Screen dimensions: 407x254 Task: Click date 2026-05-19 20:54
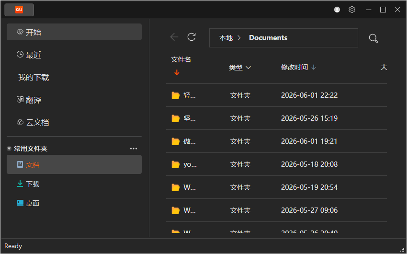pos(309,187)
